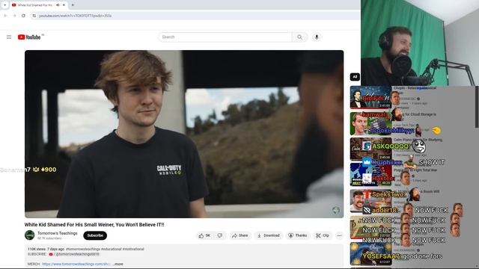Viewport: 479px width, 269px height.
Task: Dislike the video with thumbs-down button
Action: click(220, 235)
